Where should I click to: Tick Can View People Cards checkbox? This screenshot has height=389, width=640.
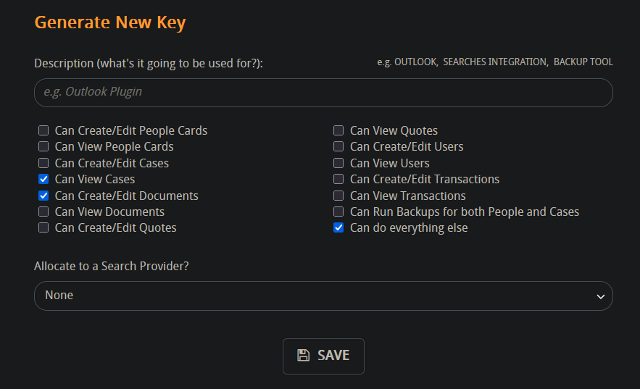pyautogui.click(x=43, y=146)
